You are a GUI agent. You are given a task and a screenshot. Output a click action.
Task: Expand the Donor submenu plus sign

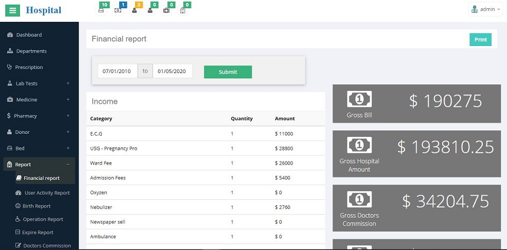tap(68, 132)
